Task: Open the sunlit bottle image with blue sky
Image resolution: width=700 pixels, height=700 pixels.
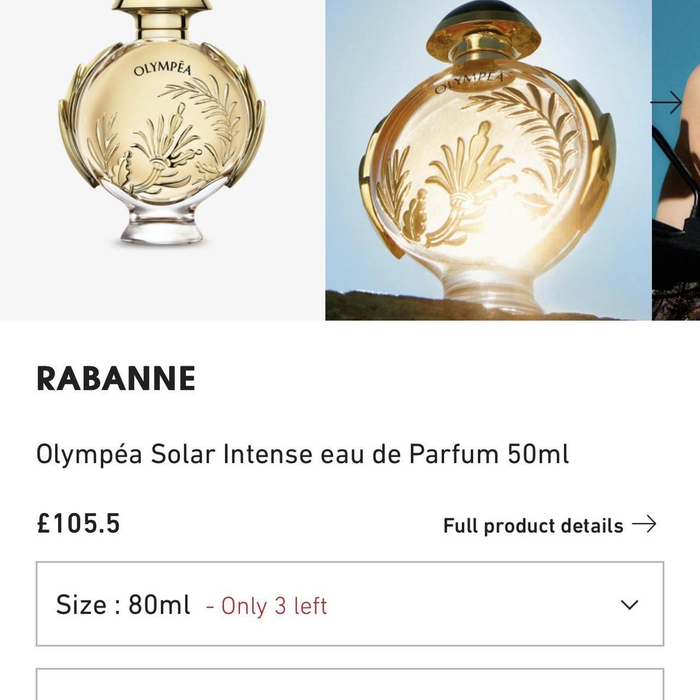Action: [x=488, y=160]
